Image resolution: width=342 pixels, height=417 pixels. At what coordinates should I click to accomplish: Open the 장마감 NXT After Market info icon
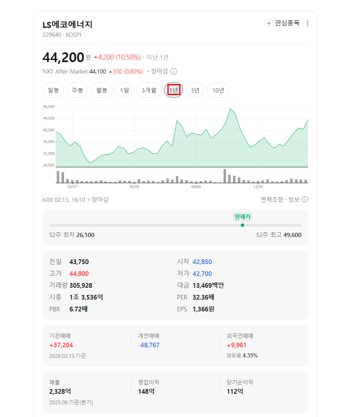pos(174,71)
